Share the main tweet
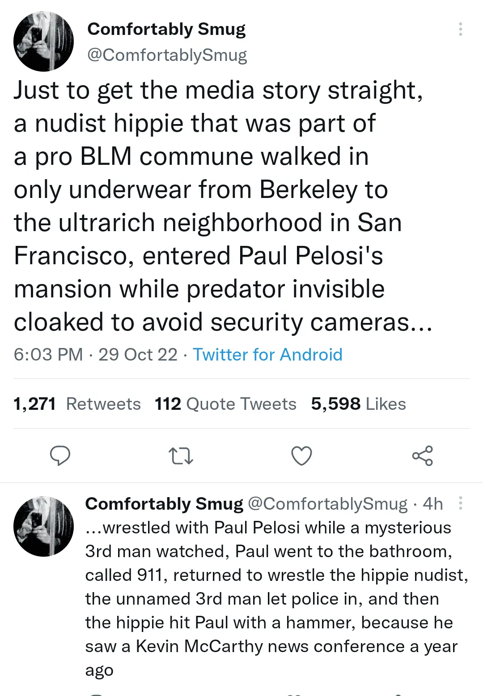Screen dimensions: 483x696 pos(422,456)
